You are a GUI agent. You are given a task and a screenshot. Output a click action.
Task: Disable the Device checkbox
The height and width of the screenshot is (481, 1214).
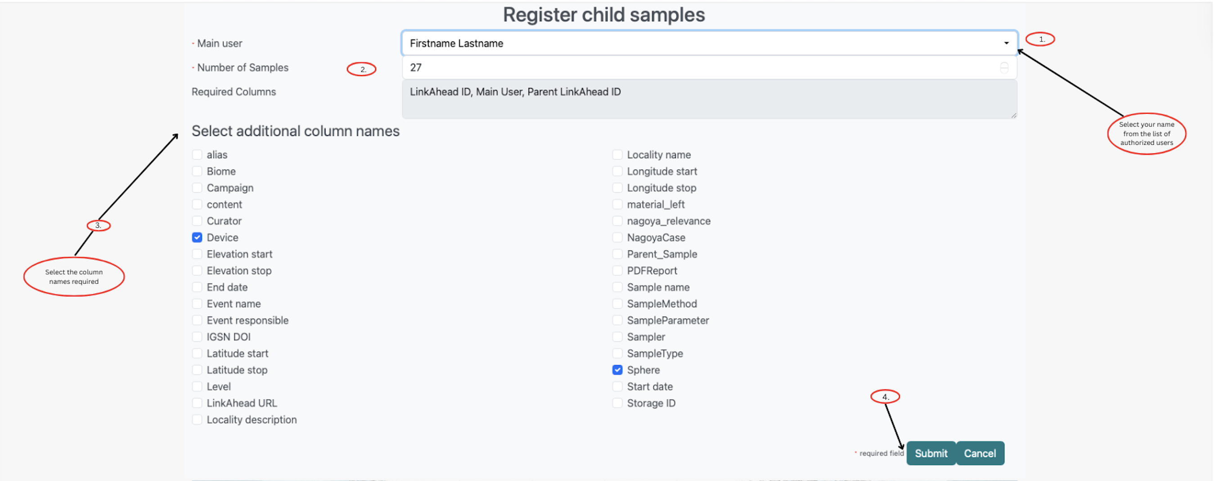197,237
